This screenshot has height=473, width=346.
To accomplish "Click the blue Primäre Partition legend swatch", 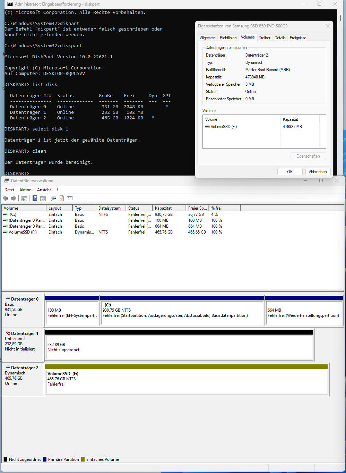I will pos(44,459).
